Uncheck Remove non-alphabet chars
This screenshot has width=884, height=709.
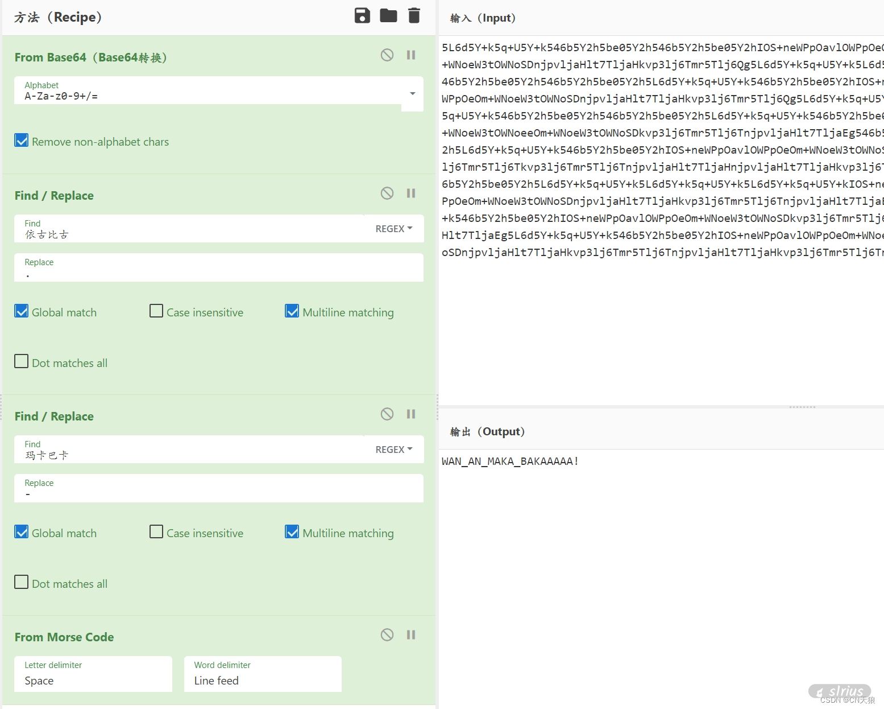coord(22,141)
